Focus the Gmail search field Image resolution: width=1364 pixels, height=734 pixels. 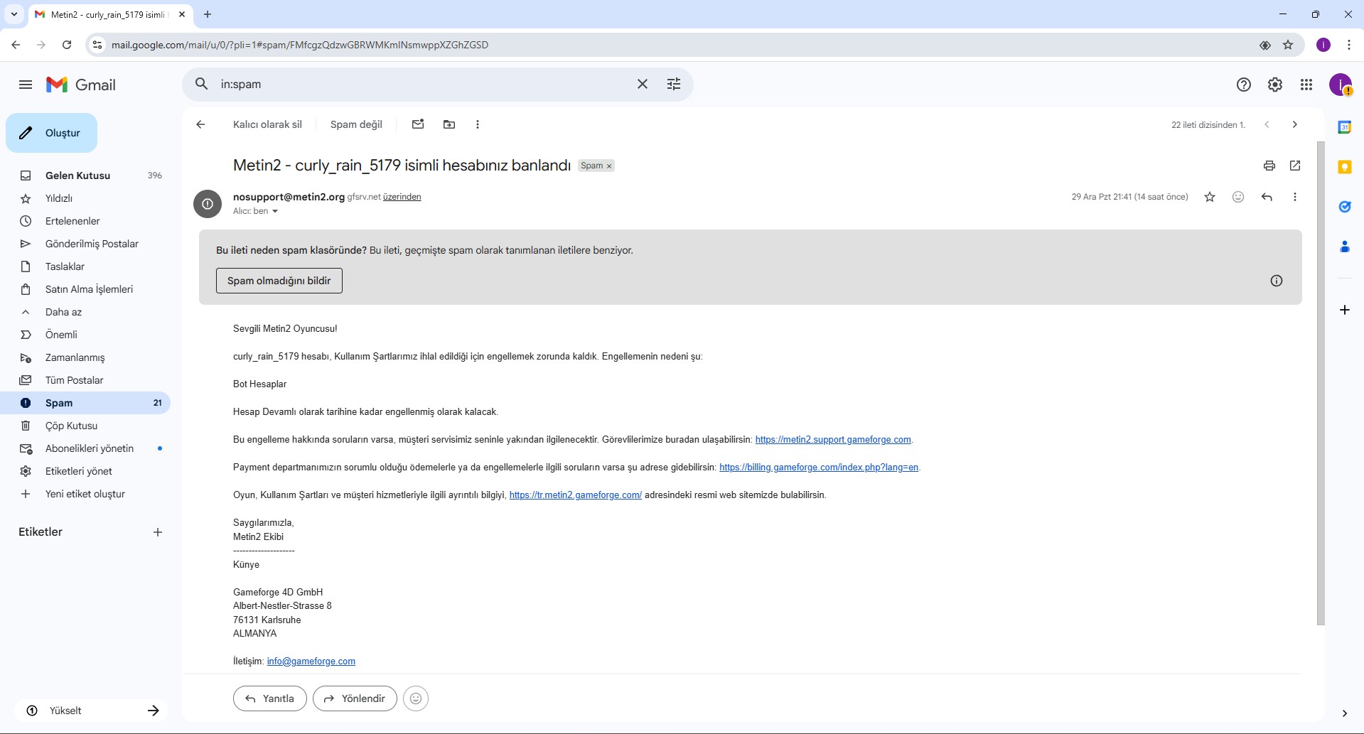424,84
